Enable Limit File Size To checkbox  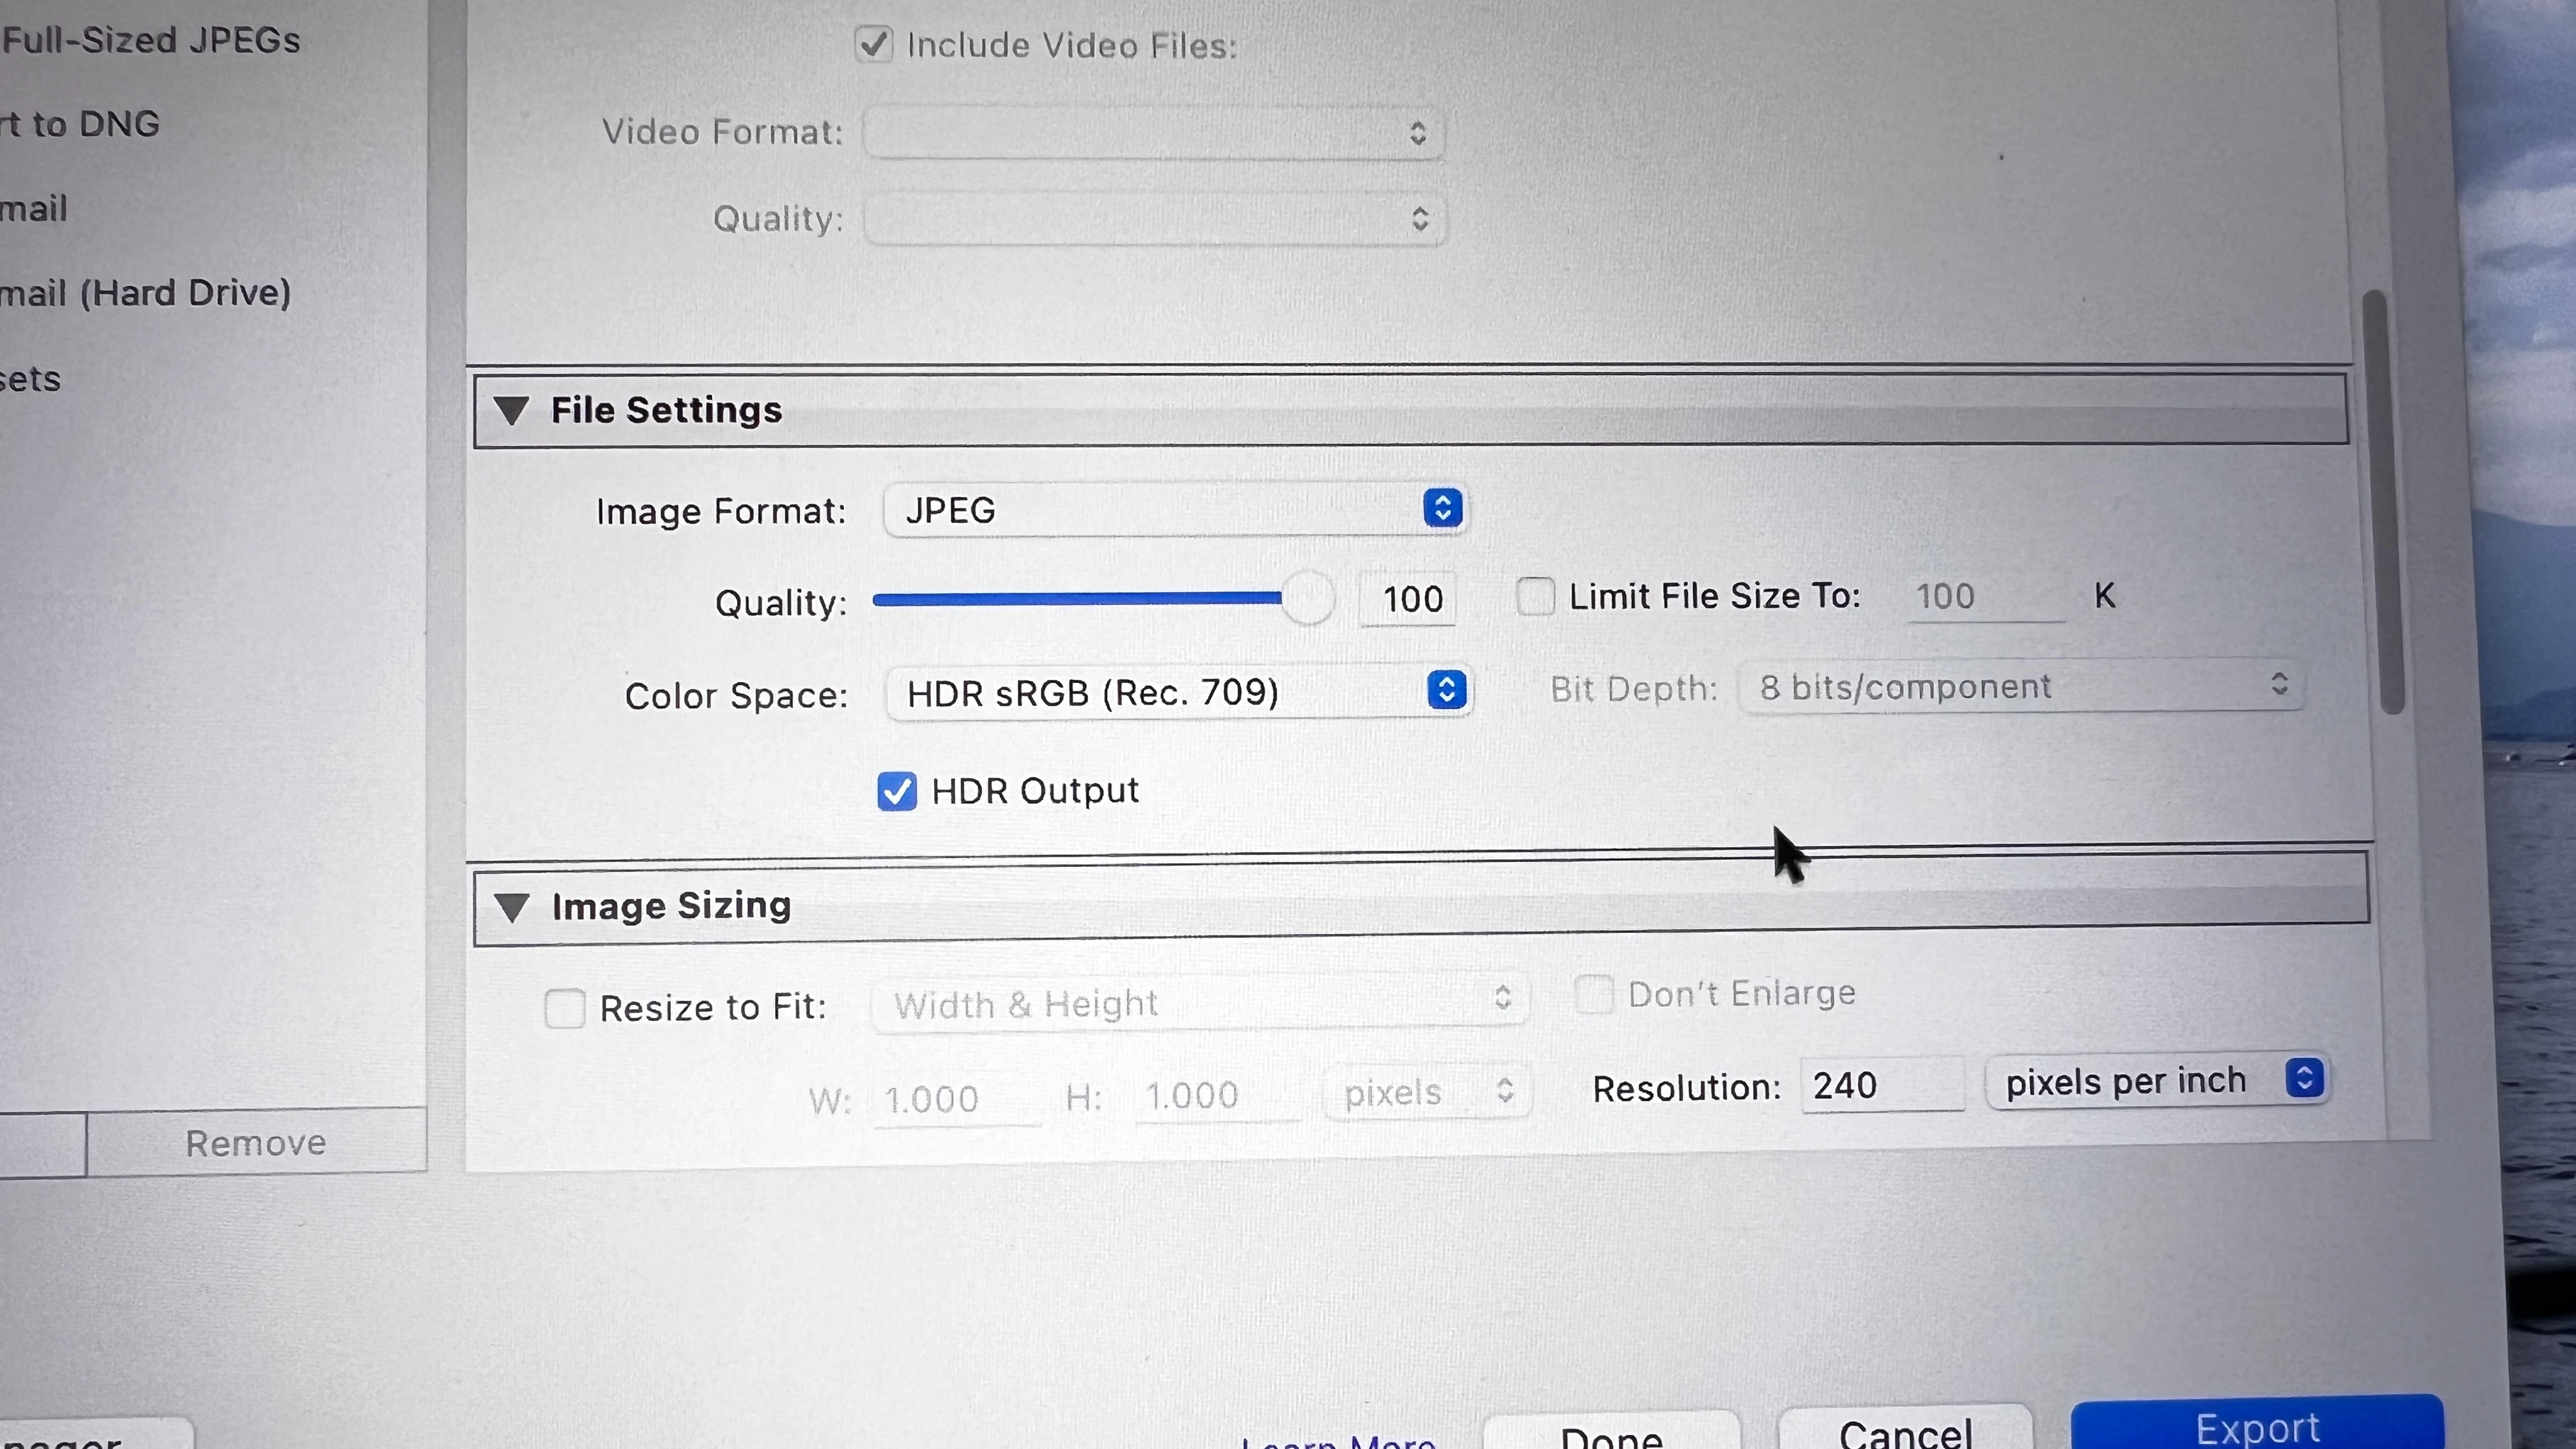(1535, 596)
